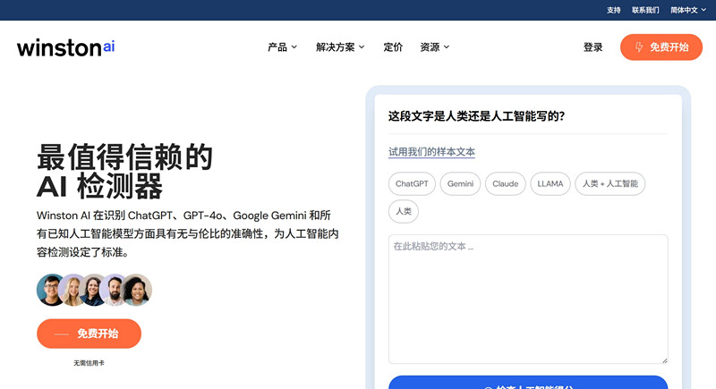Click the last avatar with curly hair
The height and width of the screenshot is (389, 716).
pyautogui.click(x=137, y=290)
